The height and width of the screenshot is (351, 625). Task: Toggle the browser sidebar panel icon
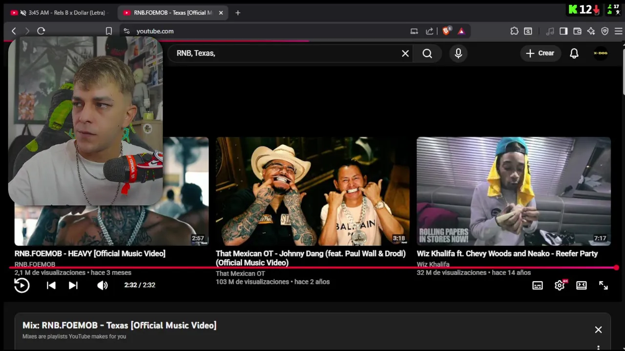(x=563, y=31)
